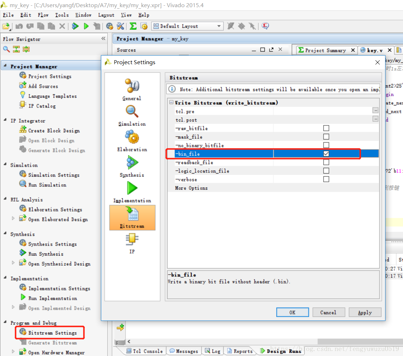The width and height of the screenshot is (403, 356).
Task: Select Bitstream category in Project Settings
Action: point(132,218)
